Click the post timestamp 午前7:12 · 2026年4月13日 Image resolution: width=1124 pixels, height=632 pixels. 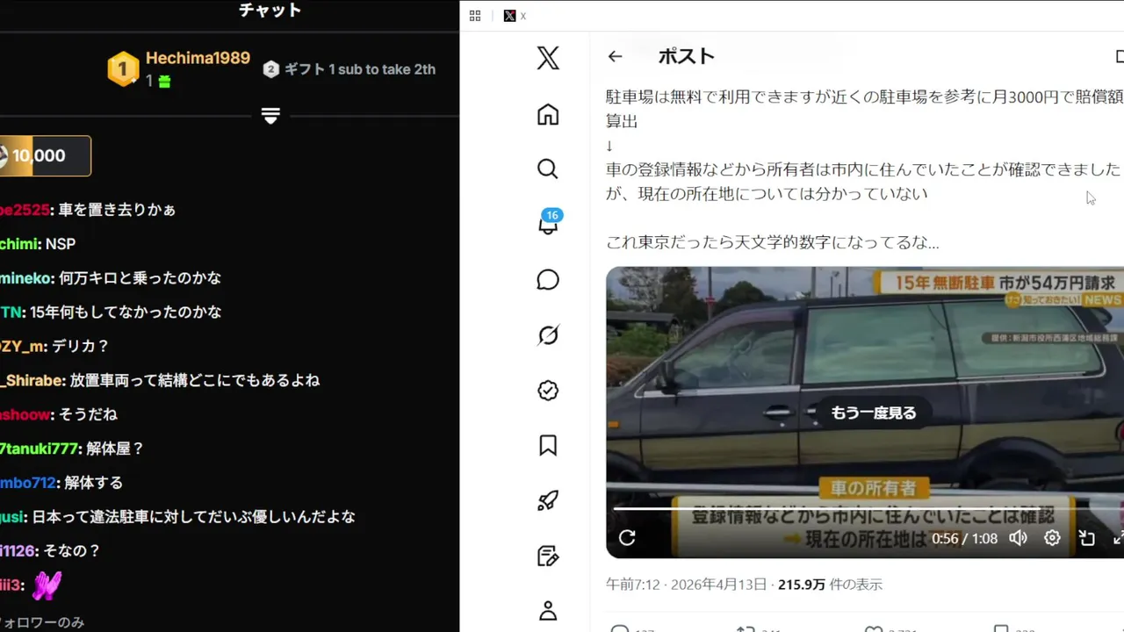click(686, 585)
